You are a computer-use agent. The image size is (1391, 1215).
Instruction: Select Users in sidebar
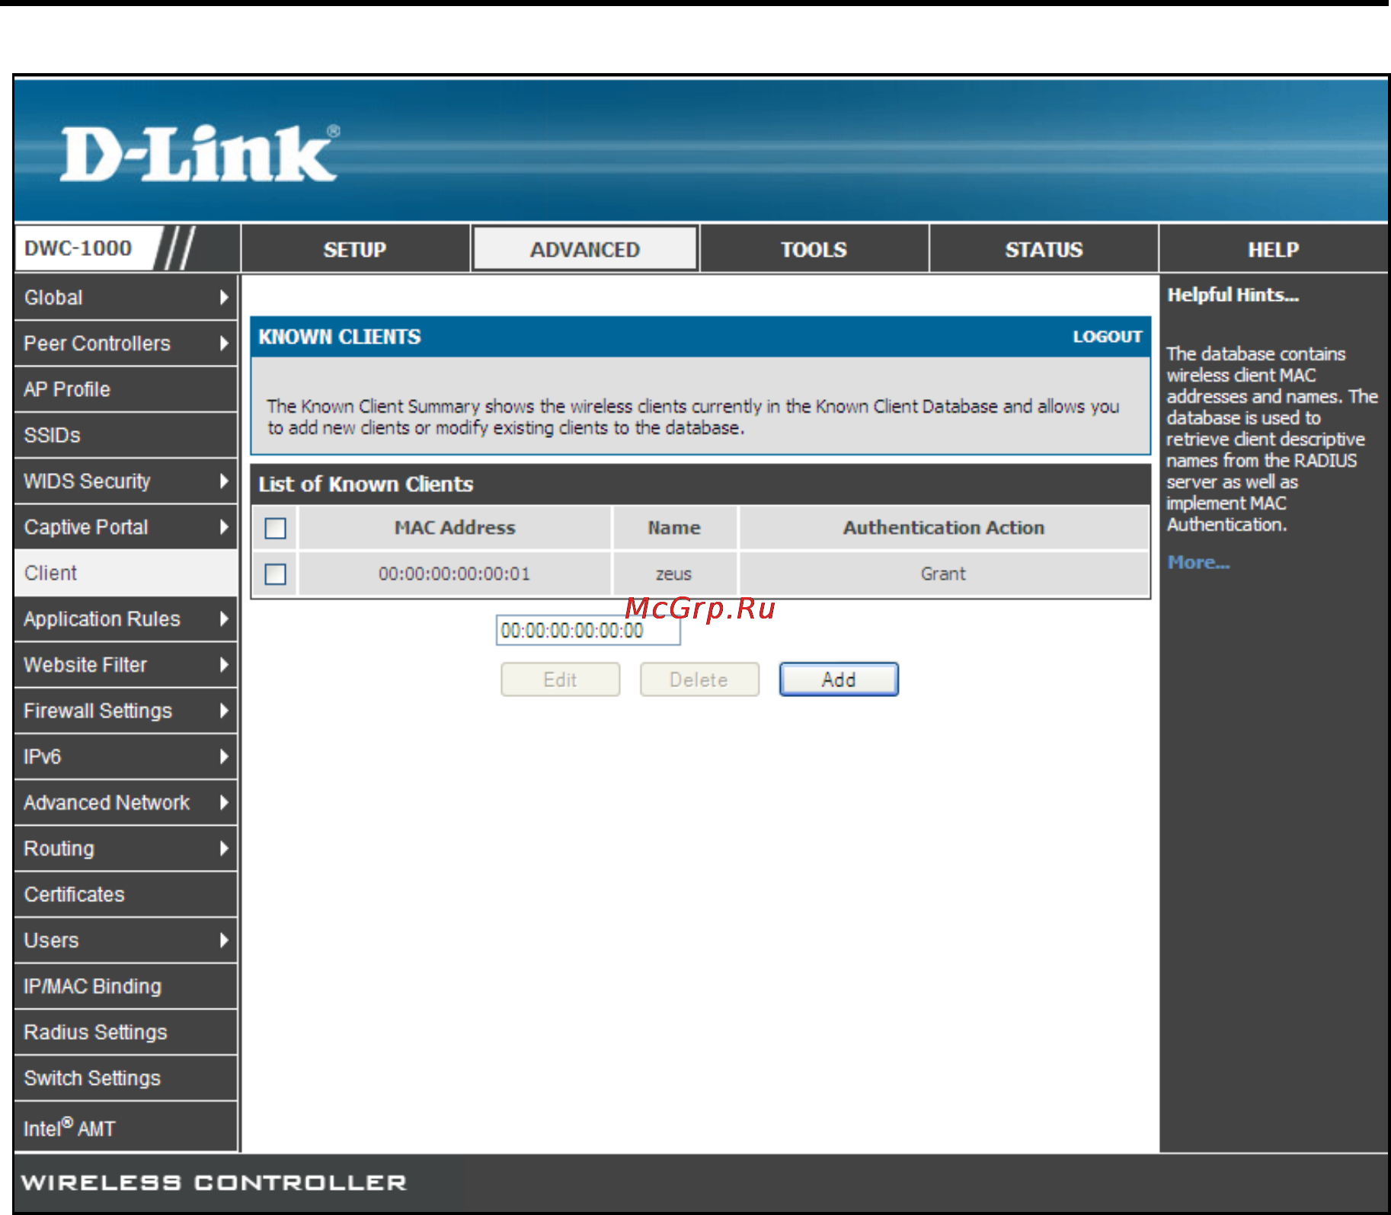pos(126,940)
